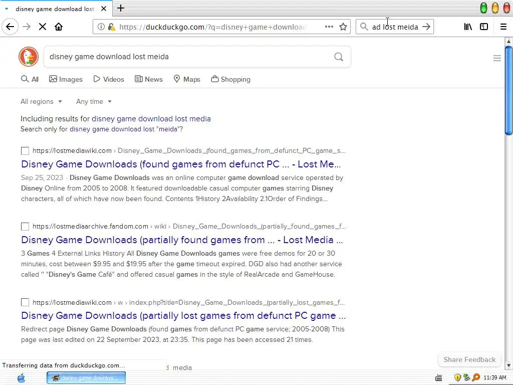The image size is (513, 385).
Task: Open the browser hamburger menu
Action: point(503,27)
